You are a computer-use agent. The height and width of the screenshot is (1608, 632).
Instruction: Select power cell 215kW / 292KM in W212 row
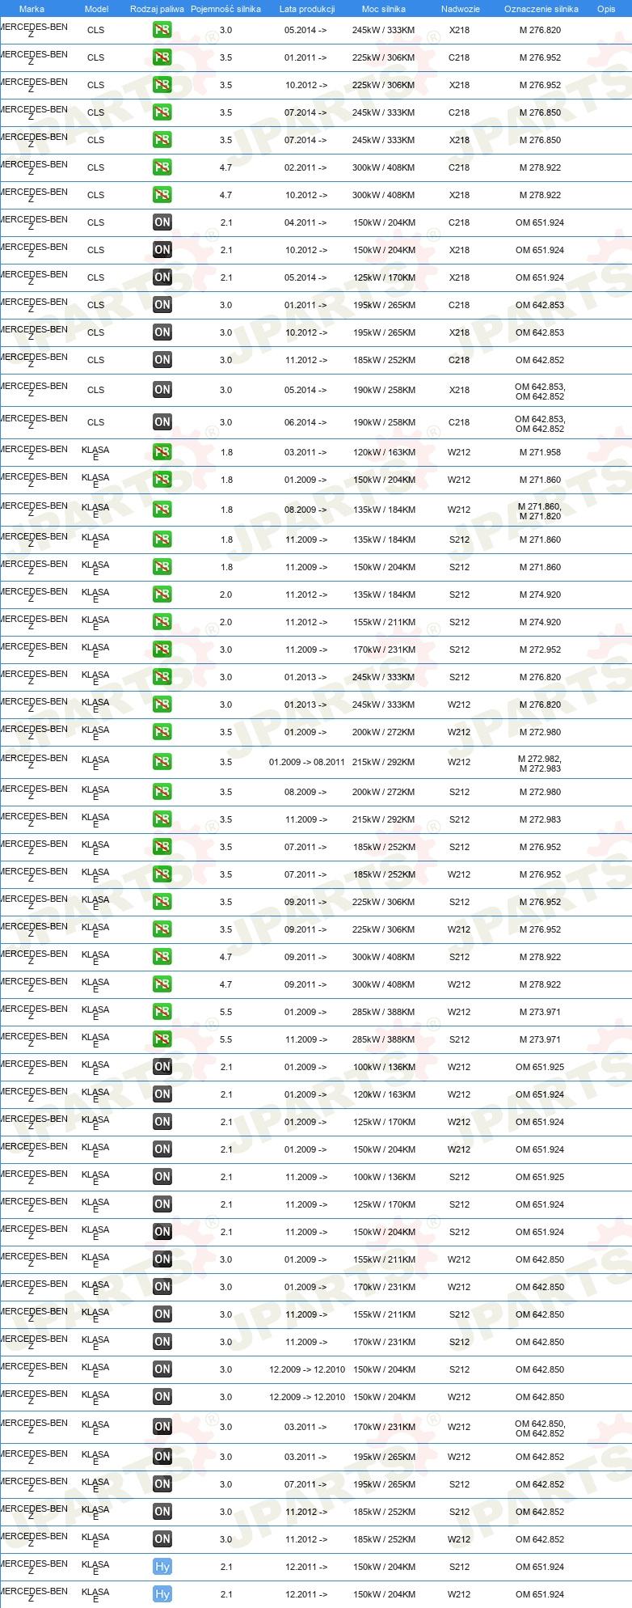[x=383, y=762]
